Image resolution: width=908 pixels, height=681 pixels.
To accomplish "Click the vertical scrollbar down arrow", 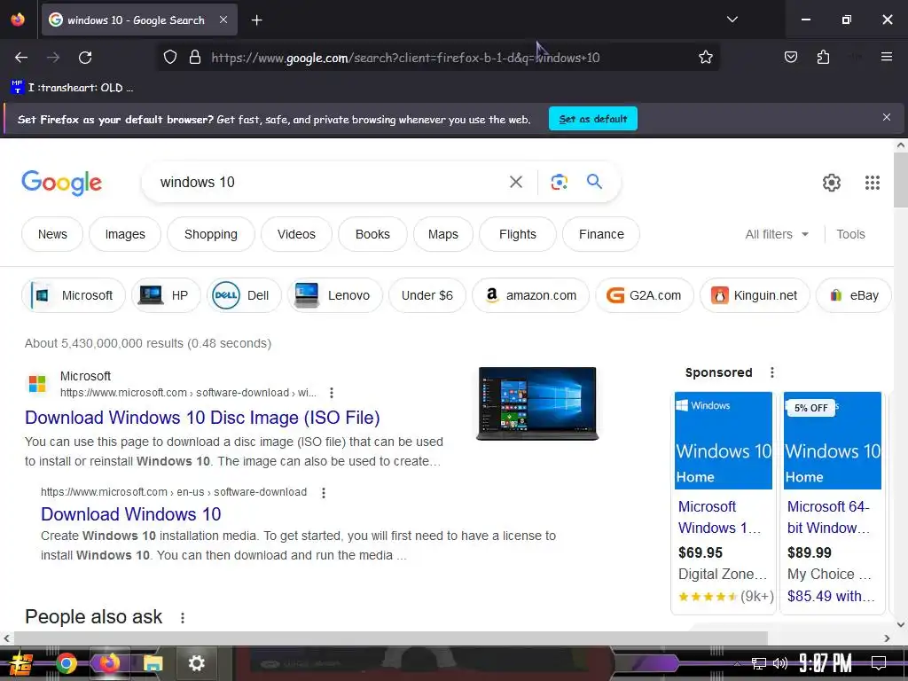I will [x=901, y=624].
